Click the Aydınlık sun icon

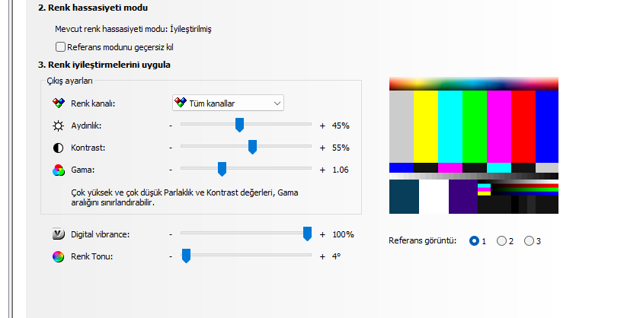(58, 126)
